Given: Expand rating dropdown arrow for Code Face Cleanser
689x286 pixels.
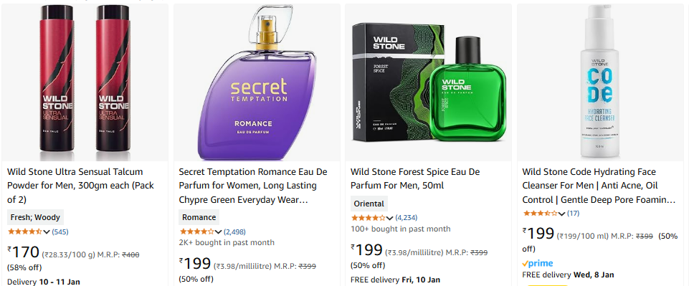Looking at the screenshot, I should pos(561,214).
